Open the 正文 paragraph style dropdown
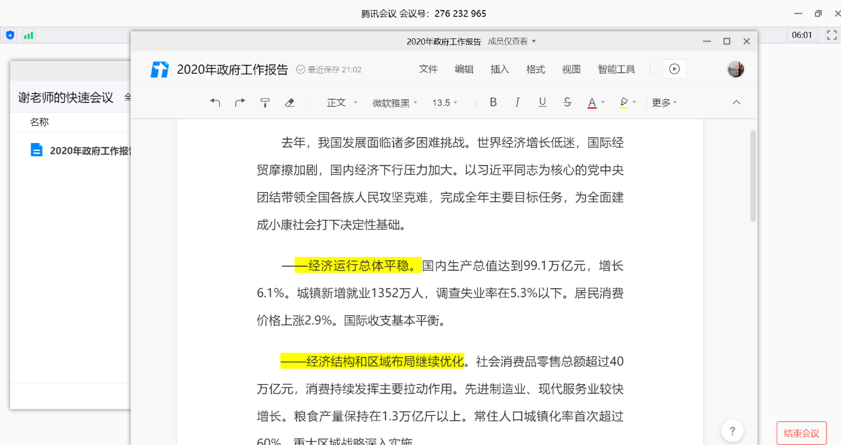 point(342,103)
